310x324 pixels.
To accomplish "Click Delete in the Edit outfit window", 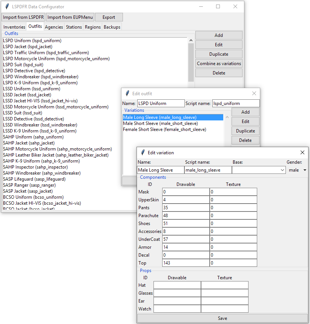I will point(246,140).
